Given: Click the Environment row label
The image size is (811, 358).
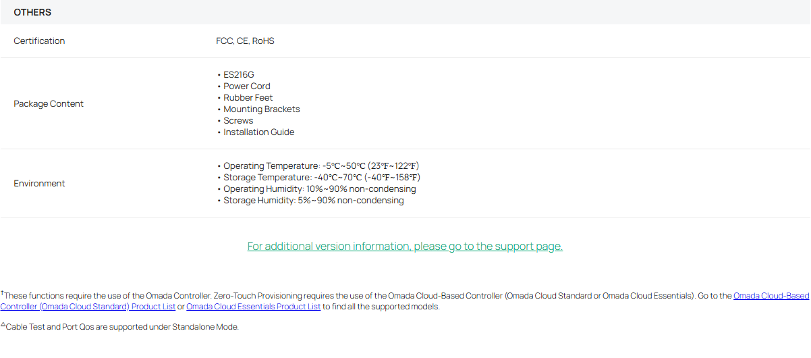Looking at the screenshot, I should click(x=39, y=184).
